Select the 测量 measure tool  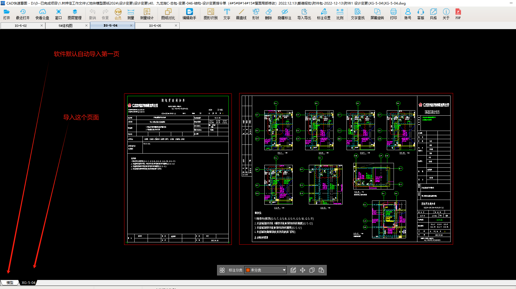coord(131,14)
